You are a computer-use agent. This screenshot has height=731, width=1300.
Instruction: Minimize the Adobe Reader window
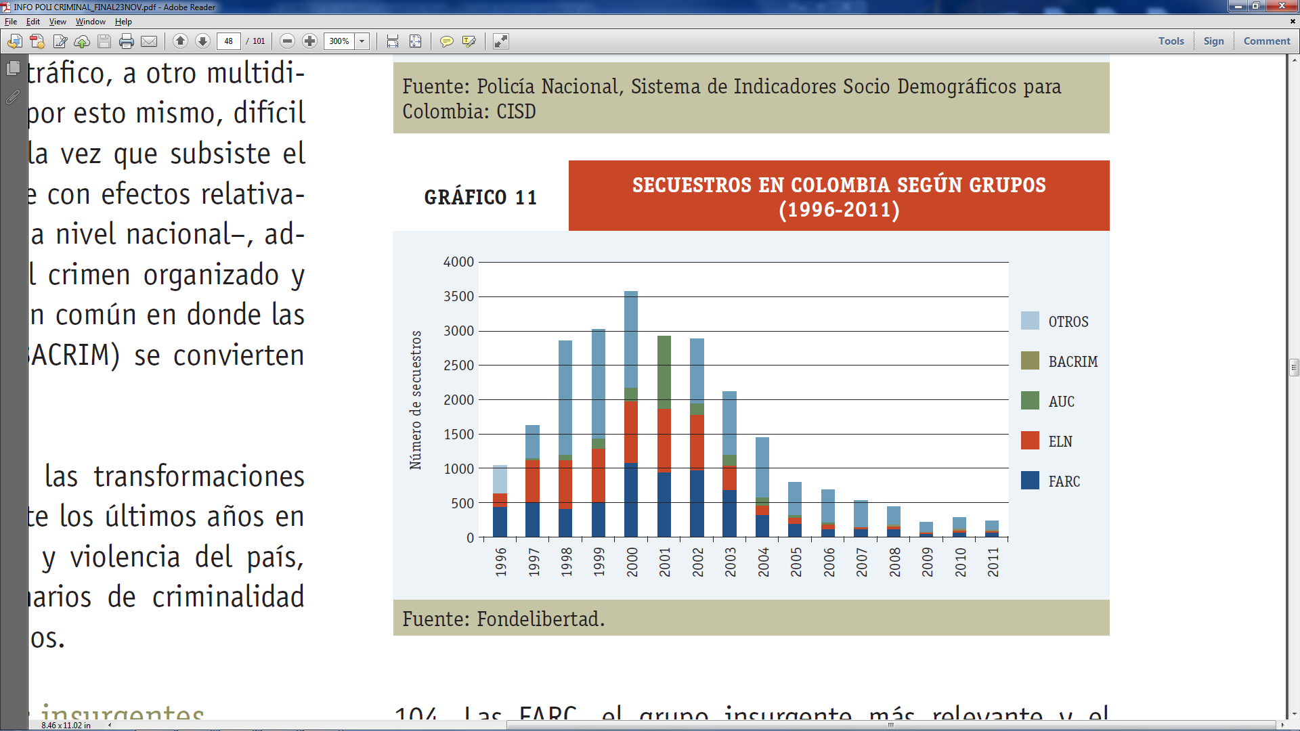click(1238, 6)
